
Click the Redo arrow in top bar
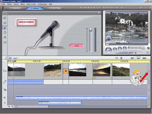click(x=145, y=8)
